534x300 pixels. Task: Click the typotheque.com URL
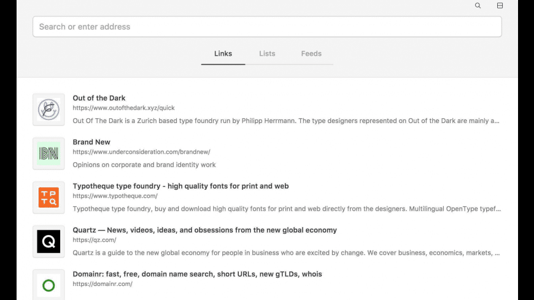click(115, 196)
